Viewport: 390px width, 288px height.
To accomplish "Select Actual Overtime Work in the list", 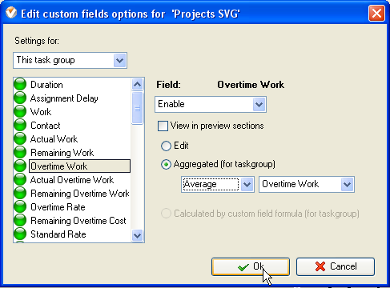I will click(x=72, y=180).
